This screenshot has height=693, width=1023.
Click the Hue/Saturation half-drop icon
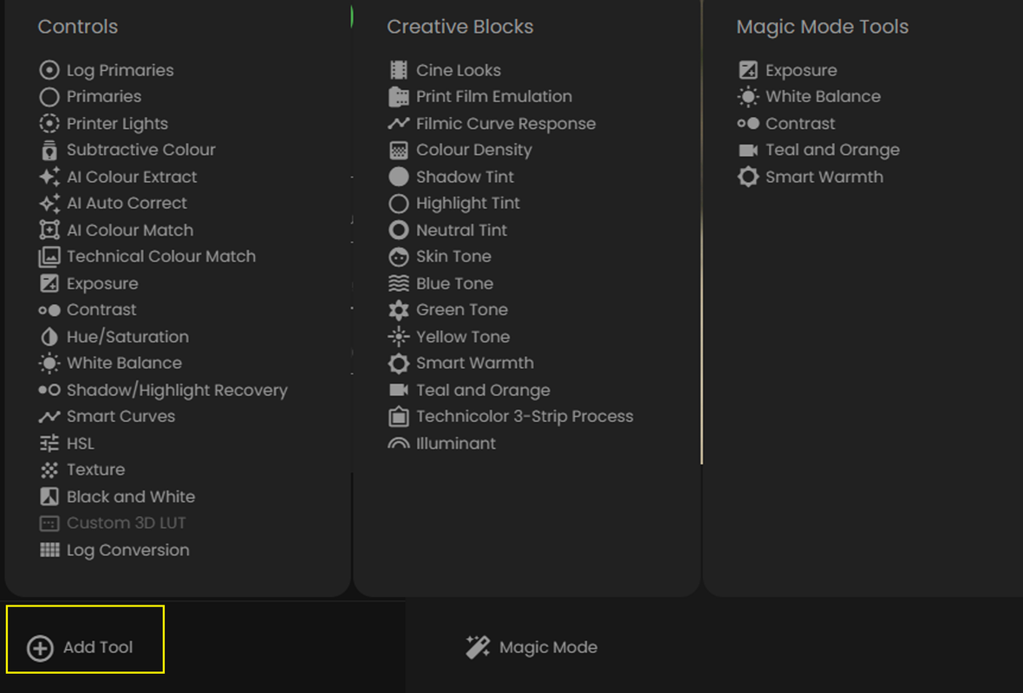(49, 337)
